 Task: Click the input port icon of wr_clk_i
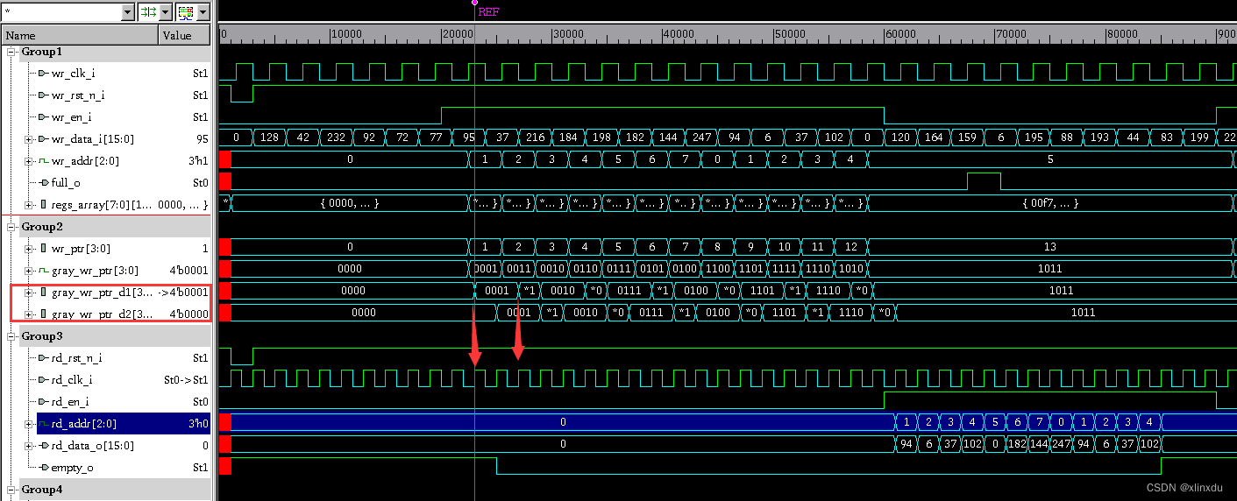[x=42, y=74]
